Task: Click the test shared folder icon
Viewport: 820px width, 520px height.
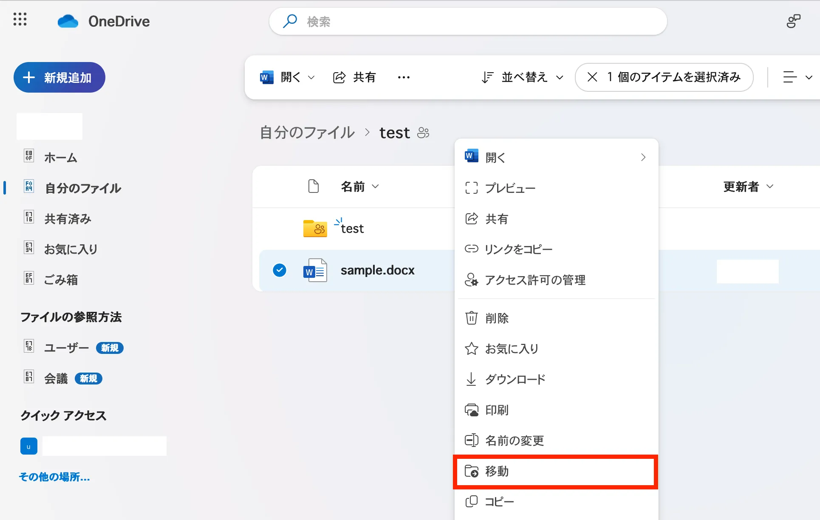Action: coord(315,229)
